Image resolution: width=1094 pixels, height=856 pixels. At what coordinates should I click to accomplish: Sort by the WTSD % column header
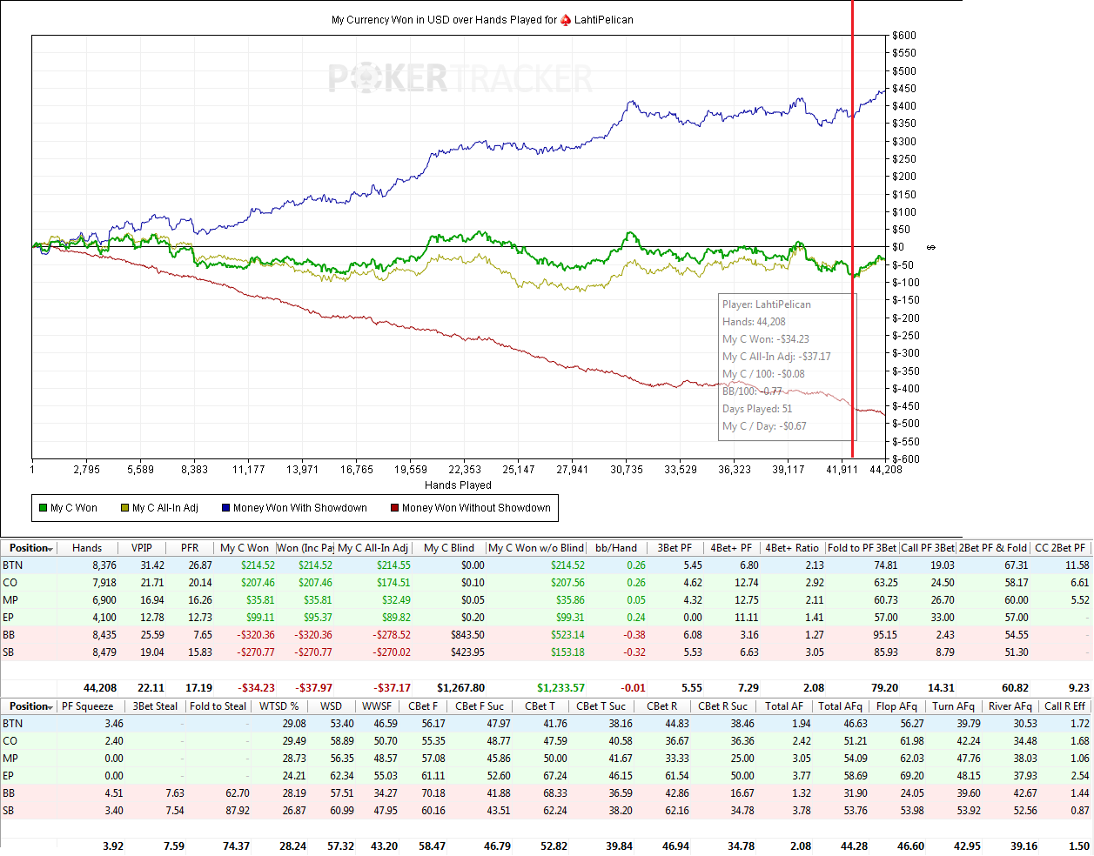pos(279,706)
